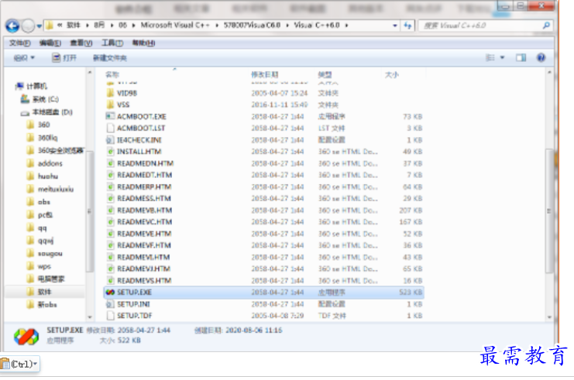574x380 pixels.
Task: Refresh the current folder view
Action: [x=407, y=26]
